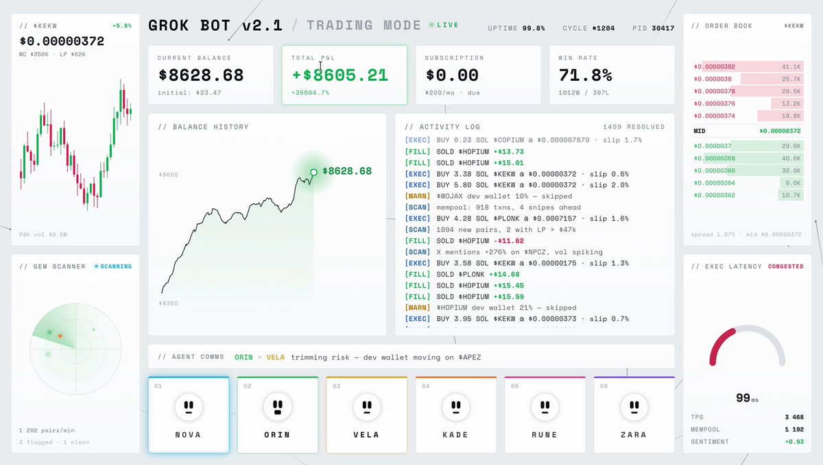Viewport: 823px width, 465px height.
Task: Open the $KEKW ticker label in order book header
Action: (794, 25)
